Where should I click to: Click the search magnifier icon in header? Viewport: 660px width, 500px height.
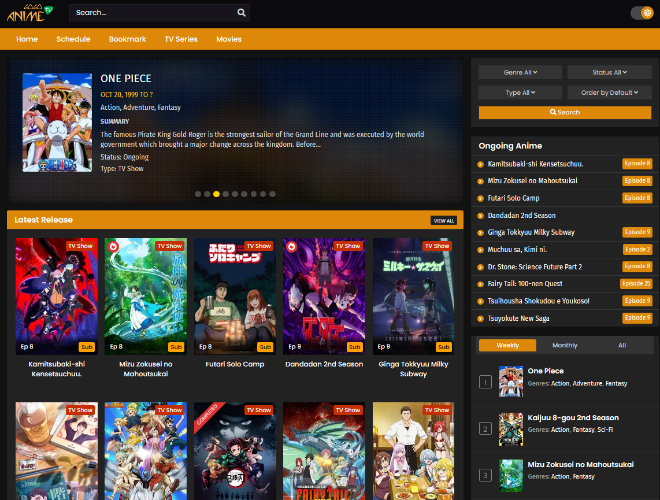click(x=241, y=13)
